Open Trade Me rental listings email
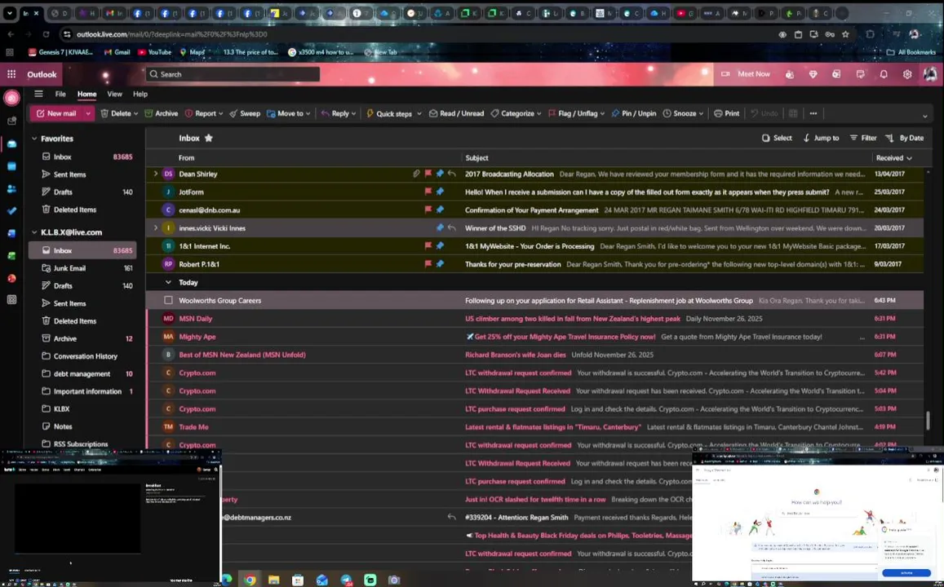The width and height of the screenshot is (944, 587). pyautogui.click(x=534, y=427)
